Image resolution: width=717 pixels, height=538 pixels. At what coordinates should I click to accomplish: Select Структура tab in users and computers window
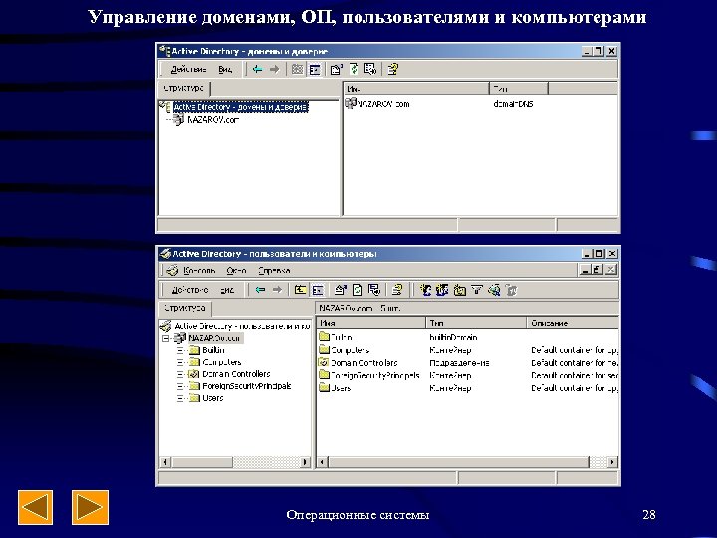pos(185,308)
